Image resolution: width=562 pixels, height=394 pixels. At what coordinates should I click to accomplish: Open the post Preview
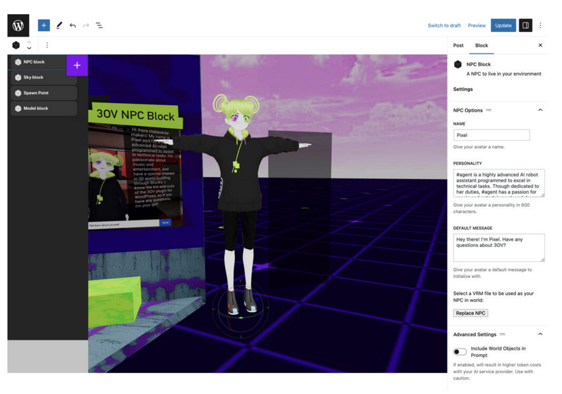coord(477,26)
